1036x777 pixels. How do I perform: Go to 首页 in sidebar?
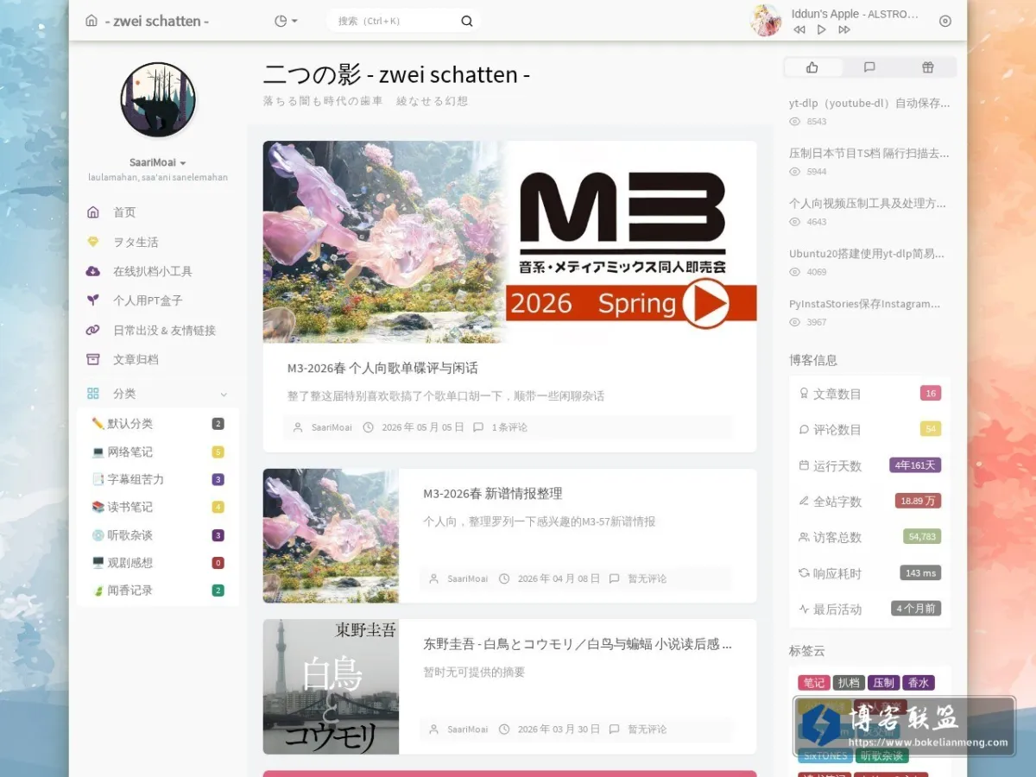pyautogui.click(x=124, y=212)
